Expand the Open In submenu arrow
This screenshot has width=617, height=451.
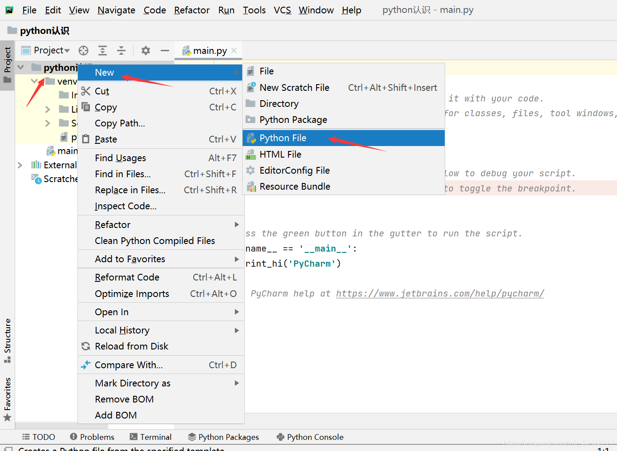tap(237, 312)
